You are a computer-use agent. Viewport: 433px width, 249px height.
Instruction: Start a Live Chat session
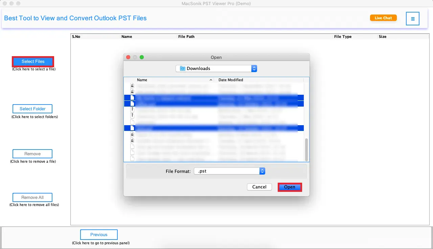pyautogui.click(x=383, y=18)
